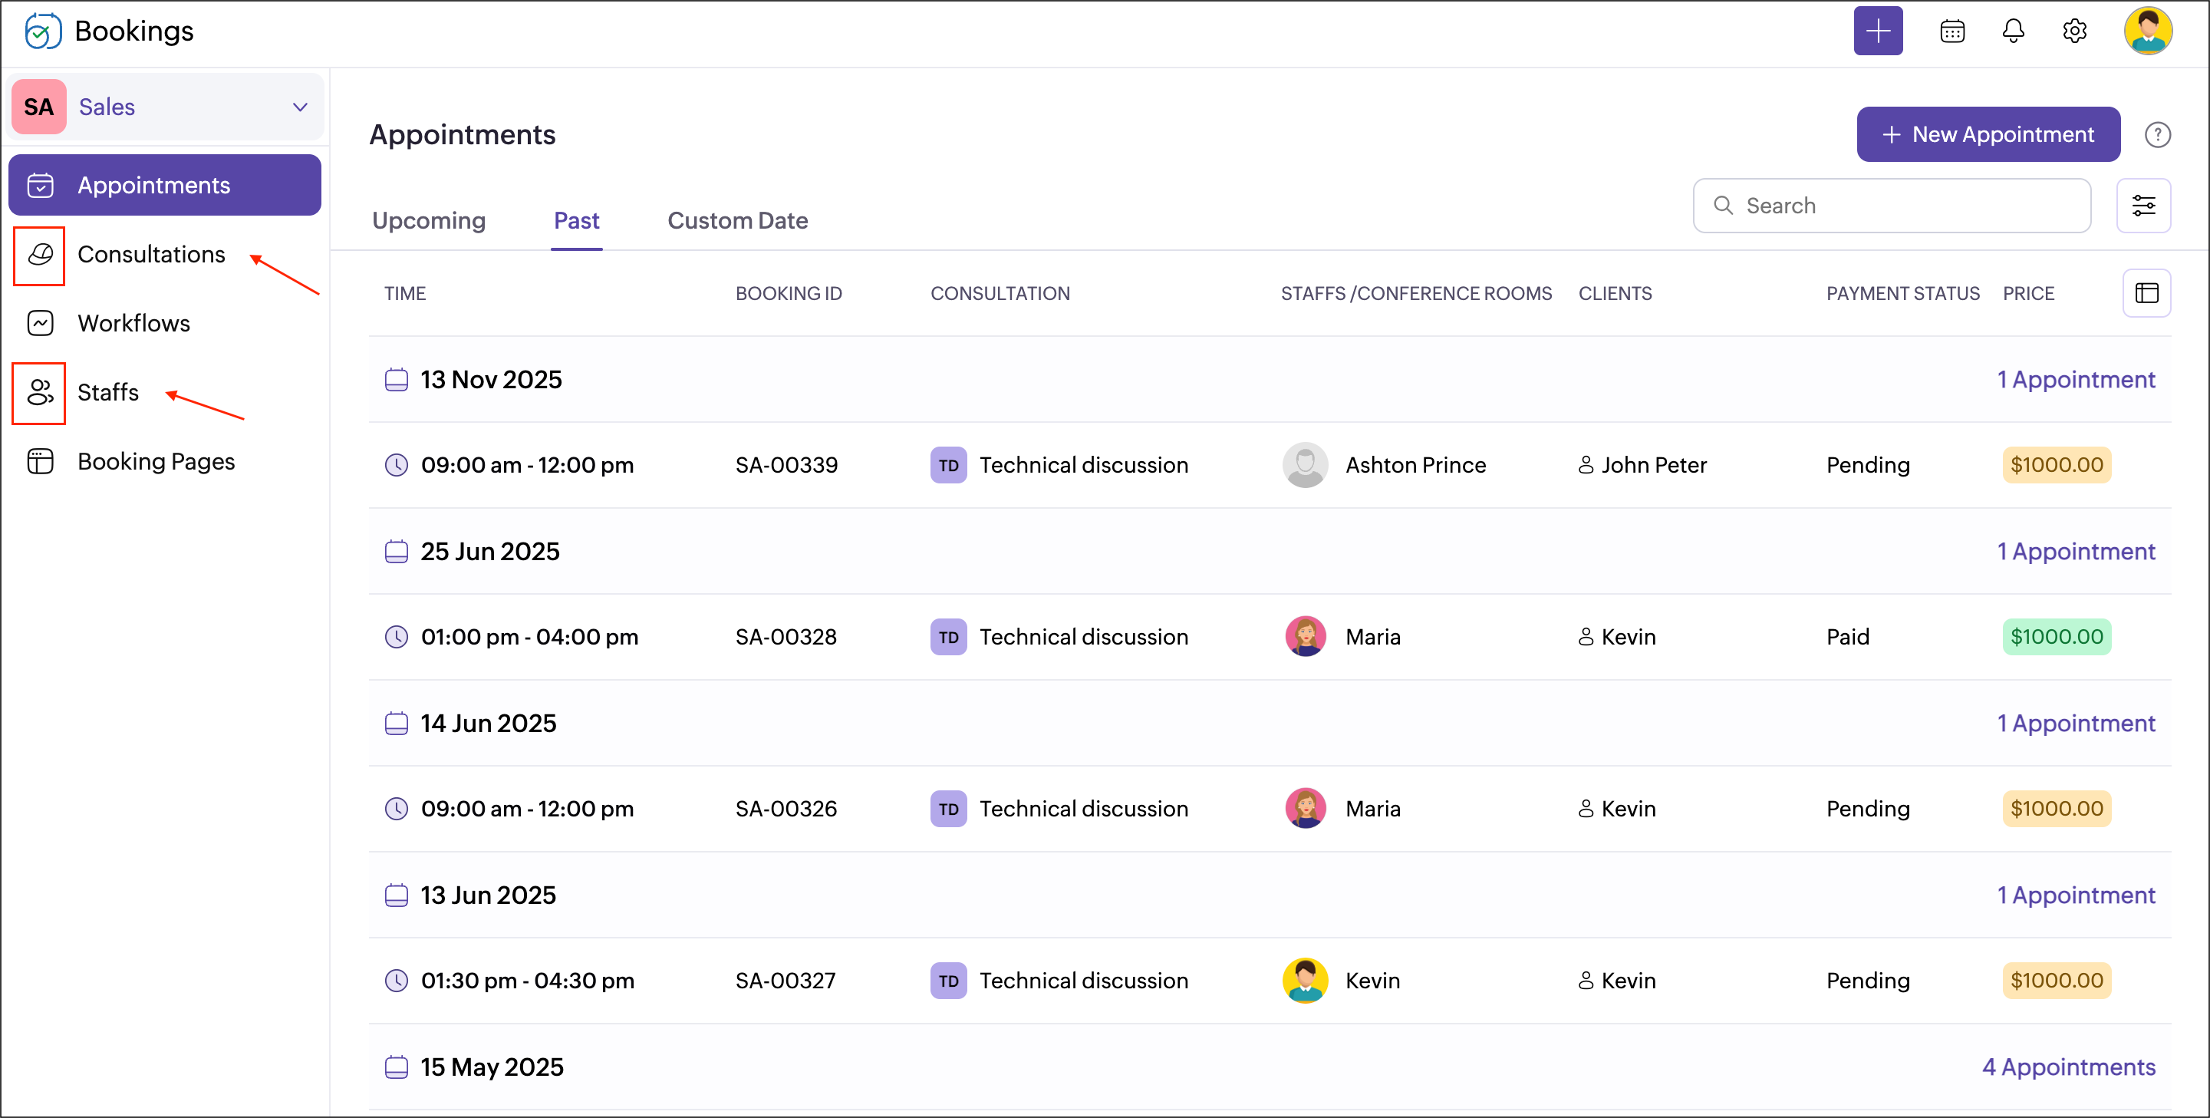2210x1118 pixels.
Task: Click the purple plus quick-add icon
Action: 1877,31
